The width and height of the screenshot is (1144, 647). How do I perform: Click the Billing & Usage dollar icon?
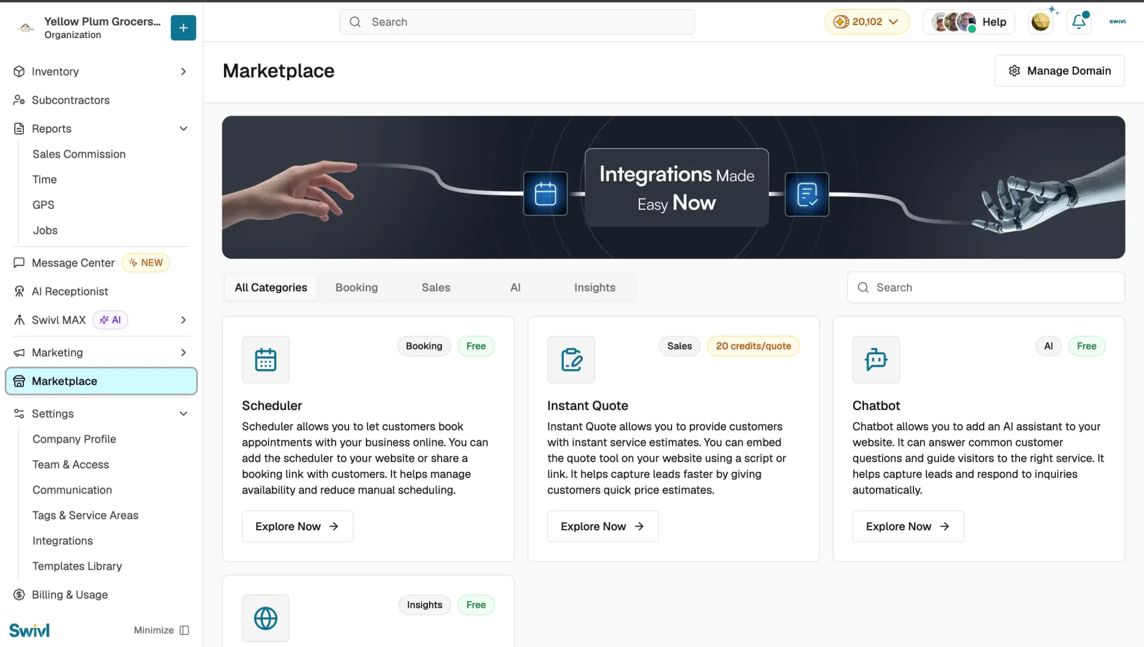[19, 595]
